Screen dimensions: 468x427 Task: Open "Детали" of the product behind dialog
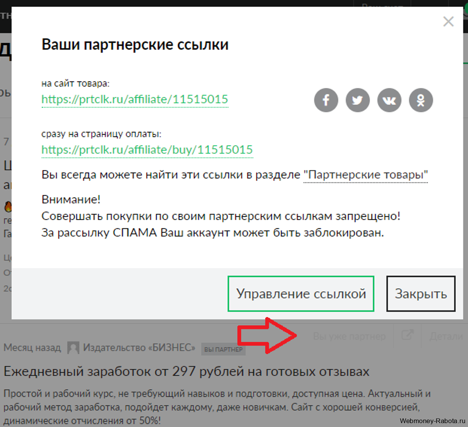point(445,336)
